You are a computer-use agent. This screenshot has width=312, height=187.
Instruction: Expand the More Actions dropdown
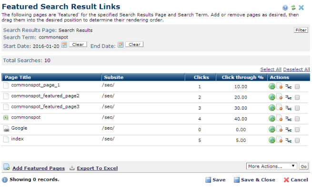click(x=272, y=166)
